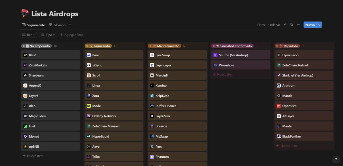Open the Puffer Finance card
This screenshot has width=343, height=166.
point(177,106)
